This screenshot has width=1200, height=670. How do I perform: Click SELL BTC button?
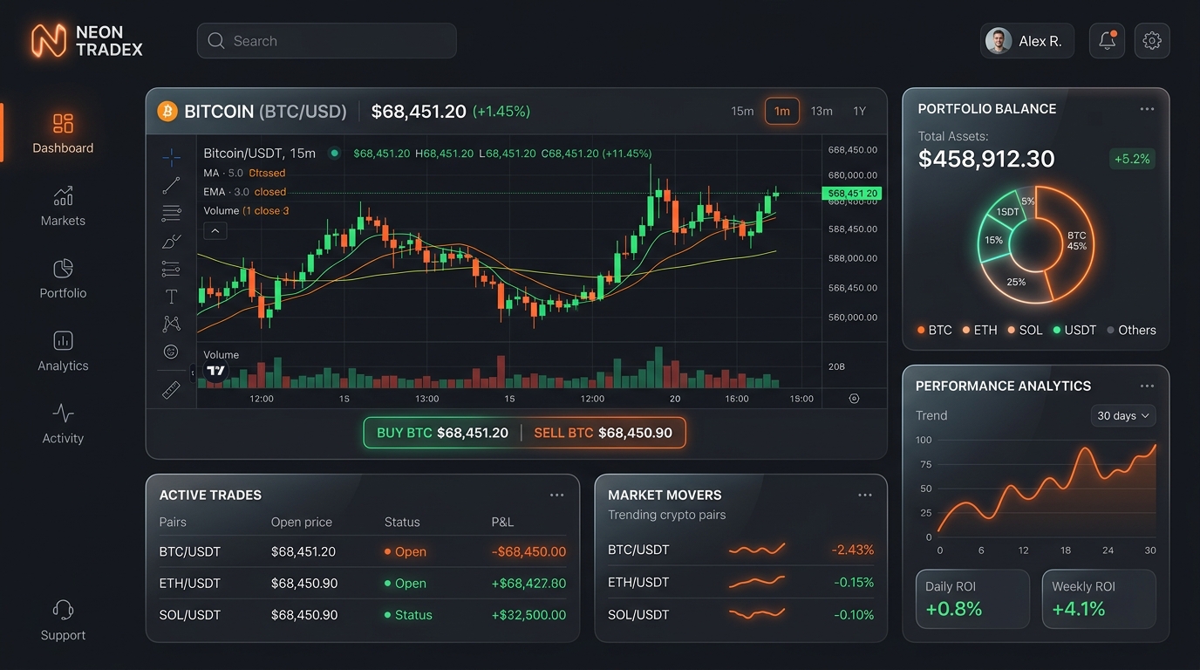tap(603, 433)
